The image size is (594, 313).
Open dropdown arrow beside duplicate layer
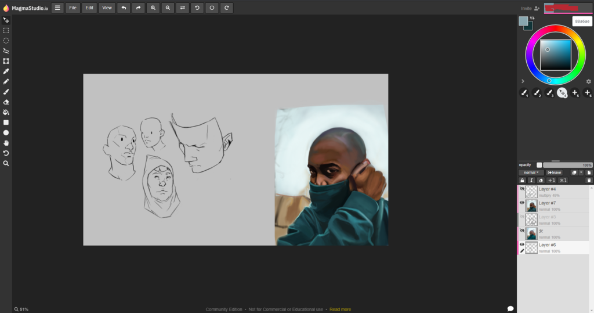(x=581, y=172)
